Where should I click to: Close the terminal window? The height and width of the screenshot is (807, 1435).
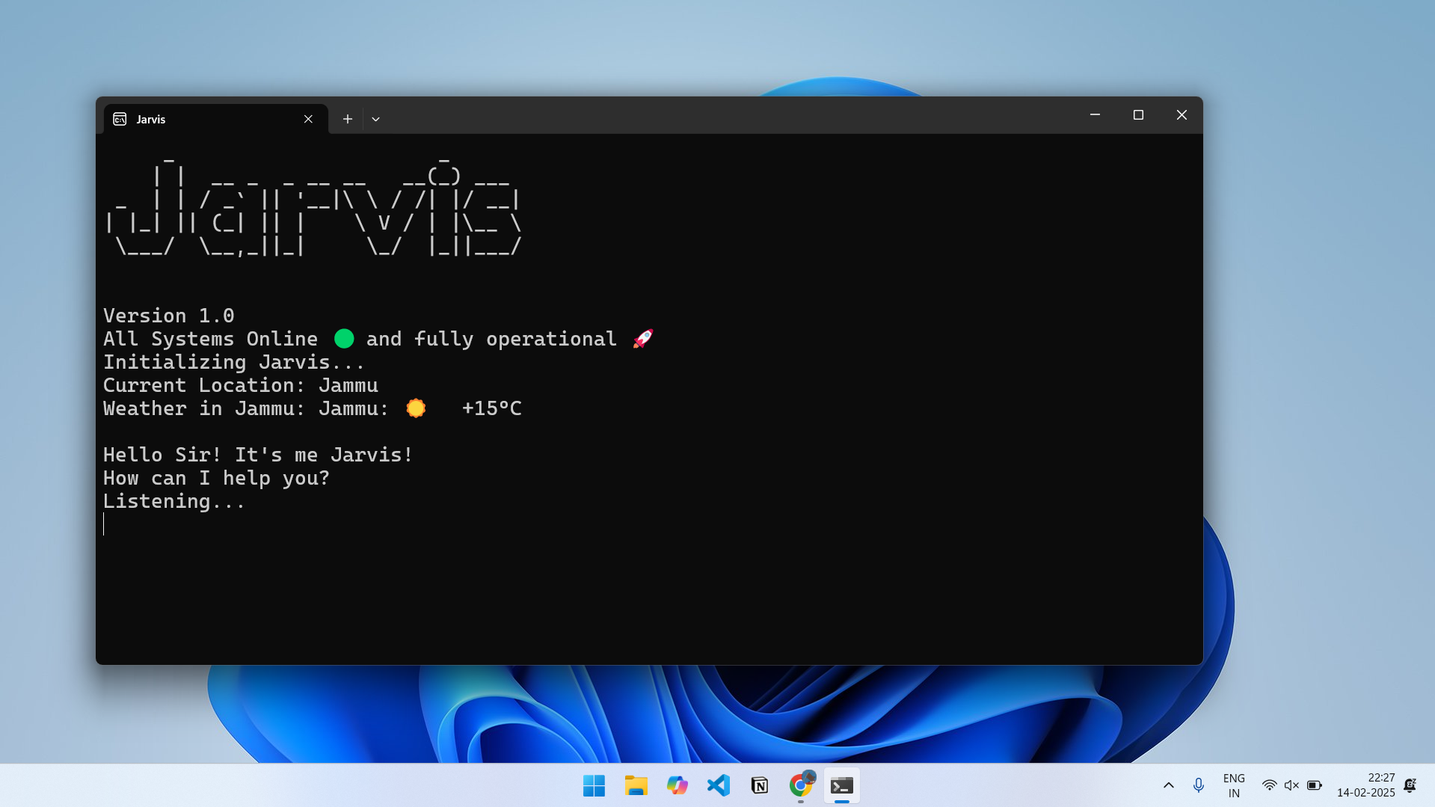[1182, 115]
